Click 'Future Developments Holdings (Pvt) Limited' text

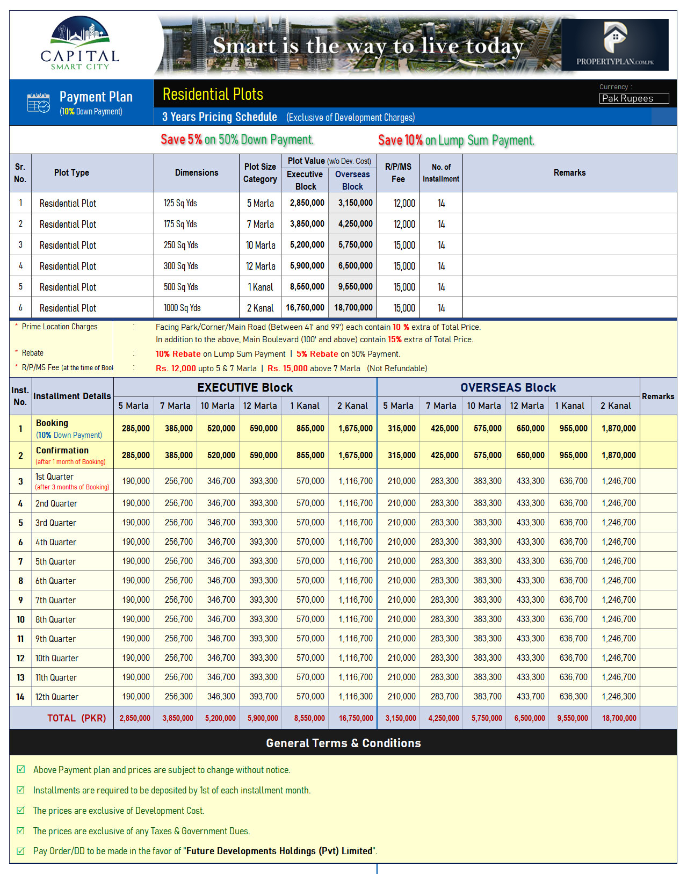pos(280,851)
